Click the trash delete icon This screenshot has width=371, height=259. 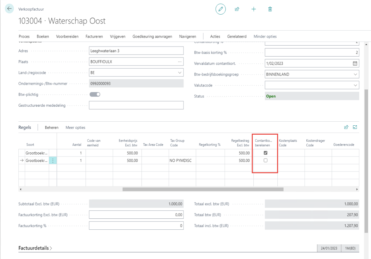pos(270,9)
